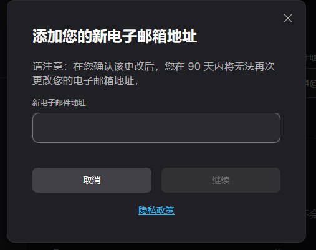Click the dimmed text above the @ row

[311, 57]
